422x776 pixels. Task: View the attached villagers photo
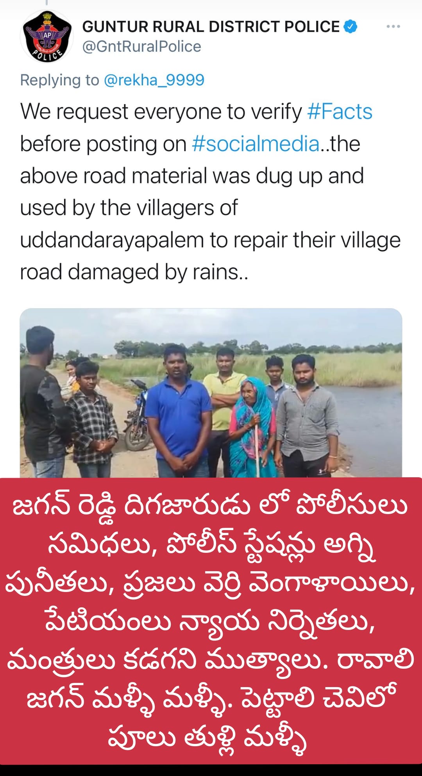(211, 393)
